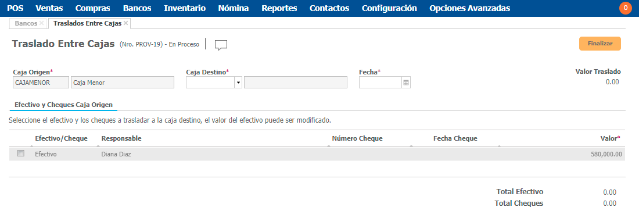
Task: Click the Caja Destino code field
Action: [210, 83]
